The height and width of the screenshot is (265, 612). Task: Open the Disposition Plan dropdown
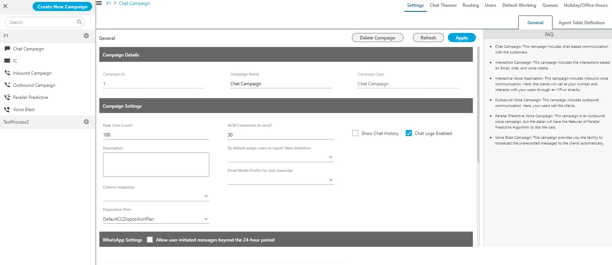[156, 219]
